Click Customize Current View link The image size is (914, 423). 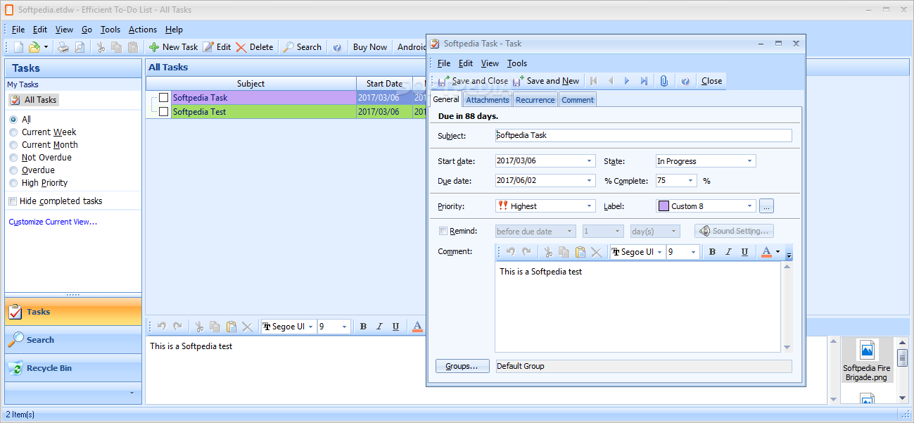[x=53, y=222]
